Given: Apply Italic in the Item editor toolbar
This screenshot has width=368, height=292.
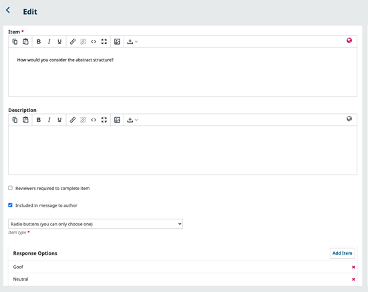Looking at the screenshot, I should [49, 42].
